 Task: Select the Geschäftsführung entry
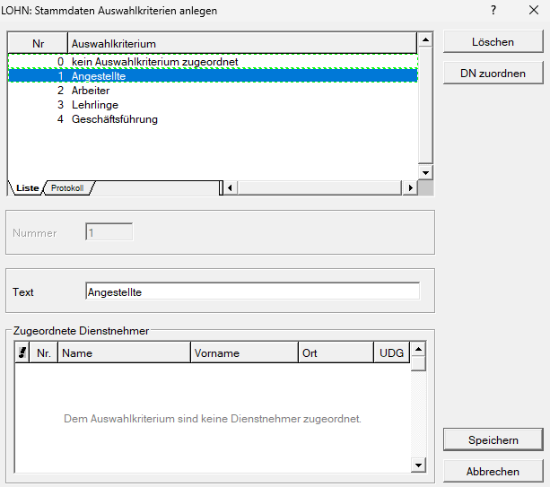tap(114, 119)
